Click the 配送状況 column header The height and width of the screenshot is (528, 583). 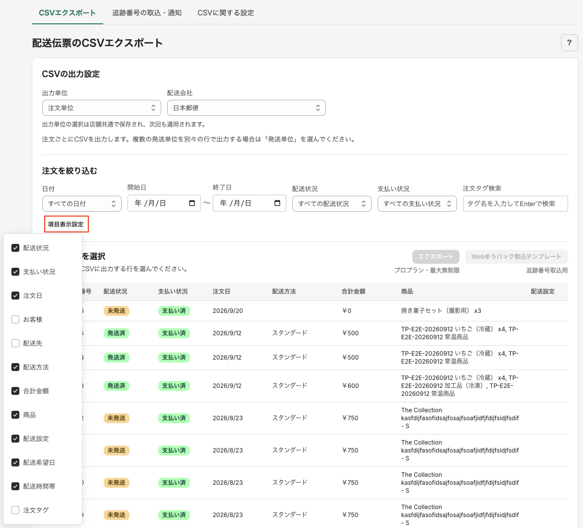(115, 292)
